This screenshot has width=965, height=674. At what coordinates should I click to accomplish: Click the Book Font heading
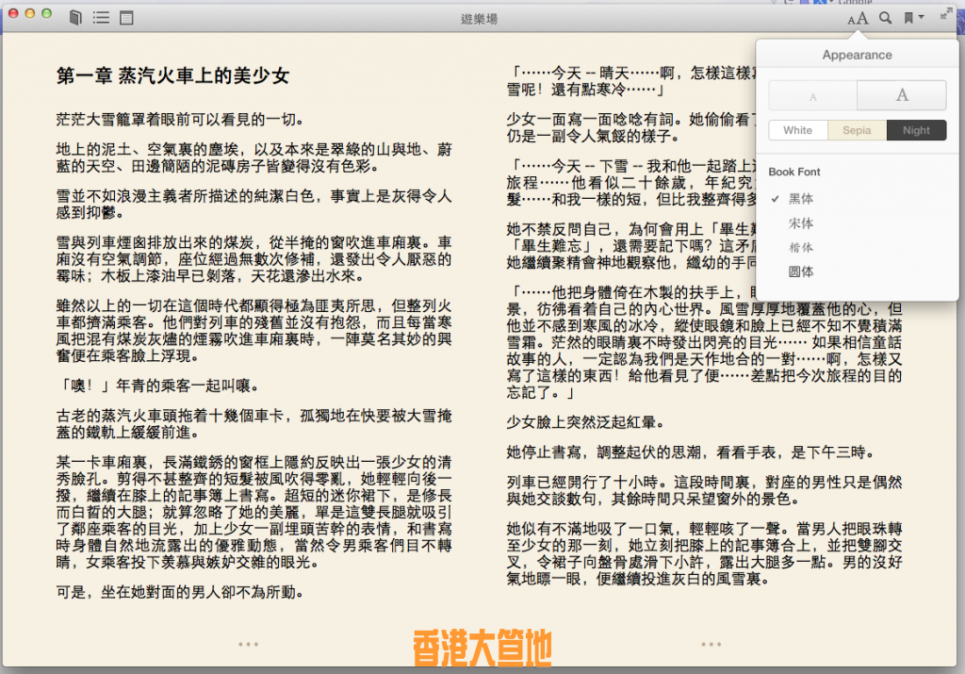pyautogui.click(x=793, y=172)
